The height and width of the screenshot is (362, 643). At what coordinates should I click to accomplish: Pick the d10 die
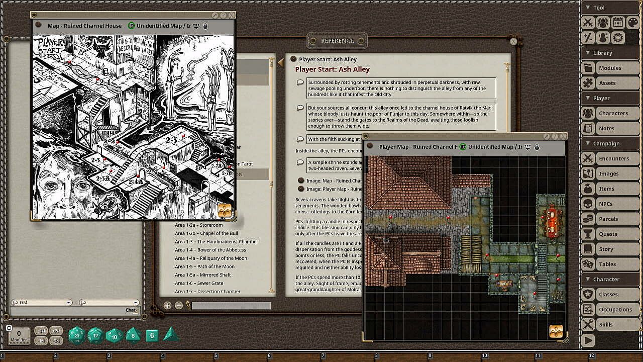click(114, 335)
